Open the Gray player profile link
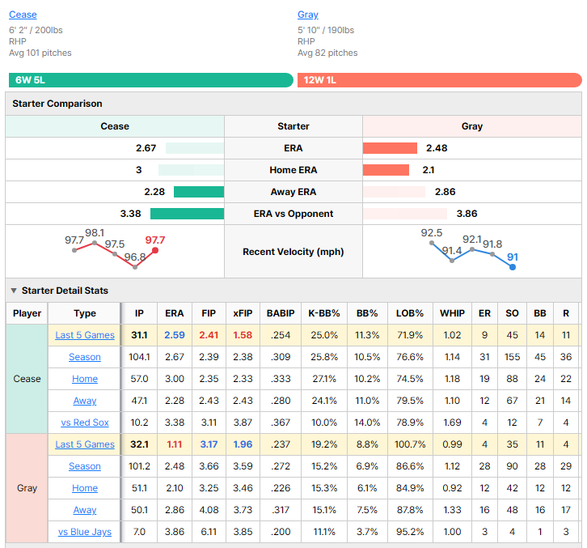This screenshot has width=587, height=548. [x=308, y=15]
